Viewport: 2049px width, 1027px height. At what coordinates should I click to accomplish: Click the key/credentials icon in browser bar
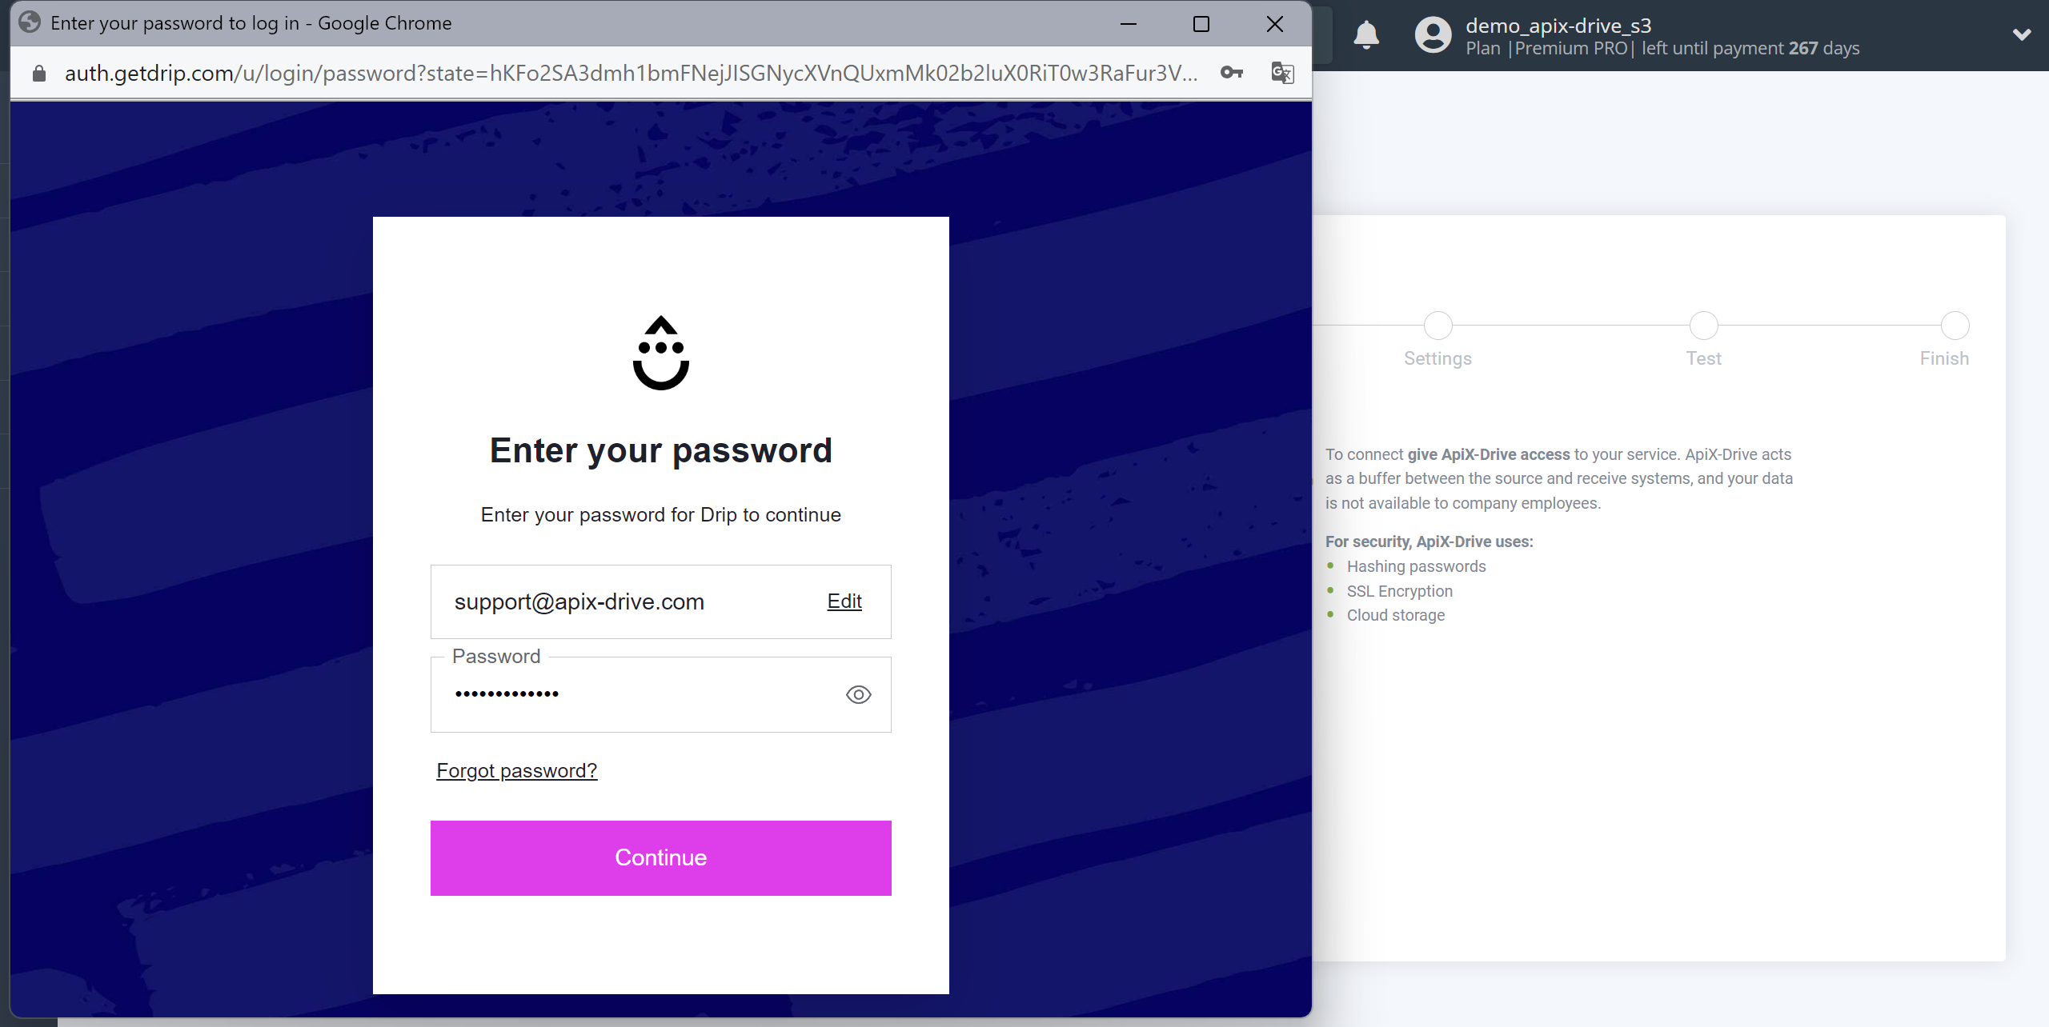(x=1232, y=72)
